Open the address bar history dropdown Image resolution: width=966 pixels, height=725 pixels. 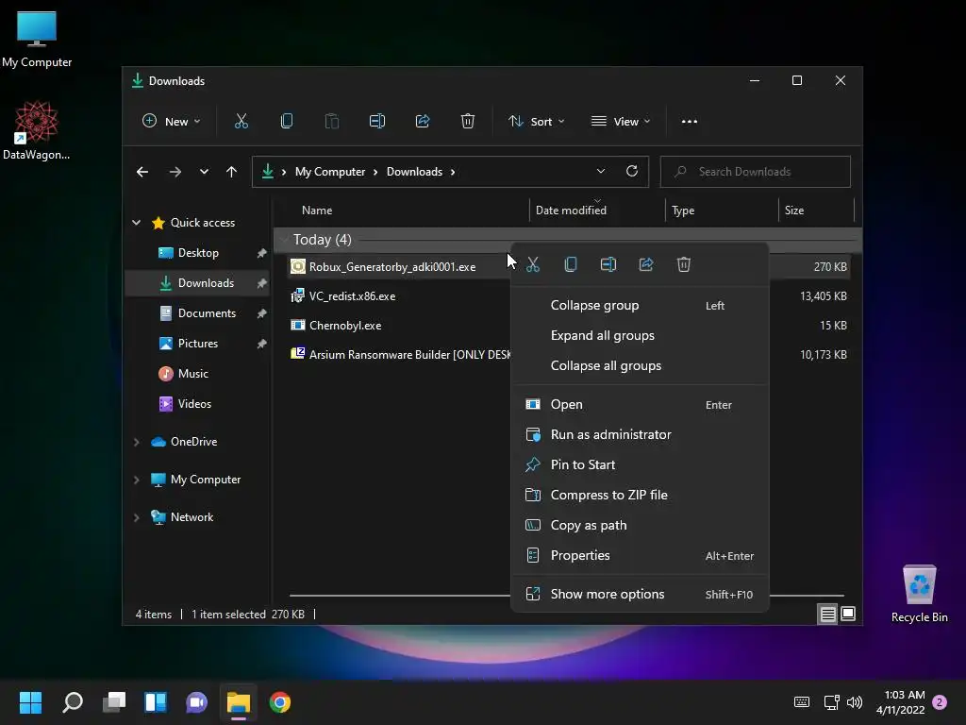(601, 172)
